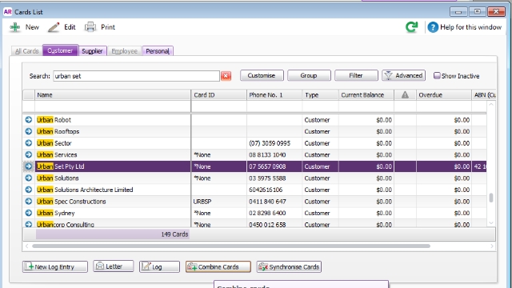Image resolution: width=512 pixels, height=288 pixels.
Task: Open arrow icon for Urban Set Pty Ltd
Action: click(29, 166)
